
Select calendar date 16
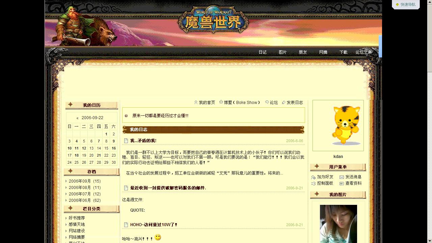pyautogui.click(x=114, y=148)
